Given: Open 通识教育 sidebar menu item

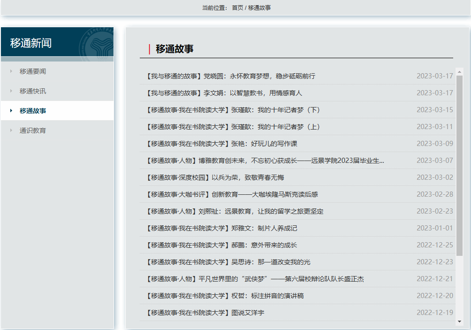Looking at the screenshot, I should (x=33, y=130).
